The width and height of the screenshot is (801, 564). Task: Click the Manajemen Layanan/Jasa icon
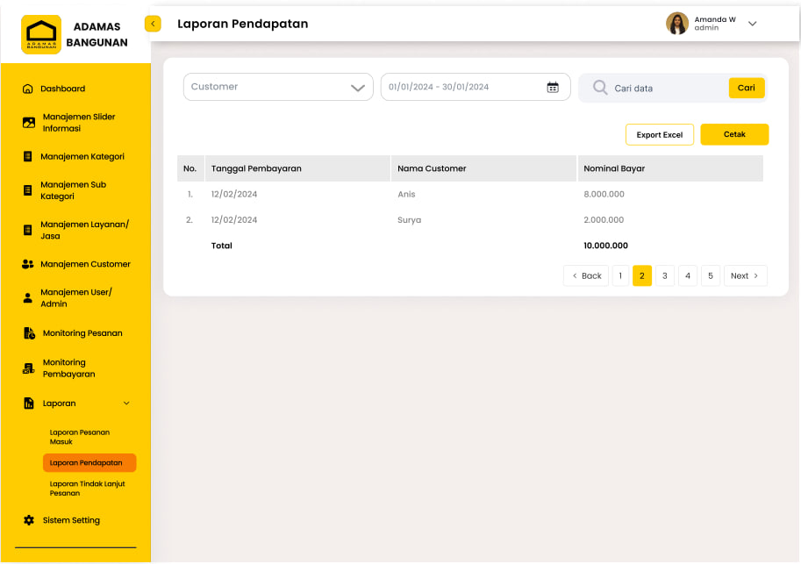click(28, 230)
